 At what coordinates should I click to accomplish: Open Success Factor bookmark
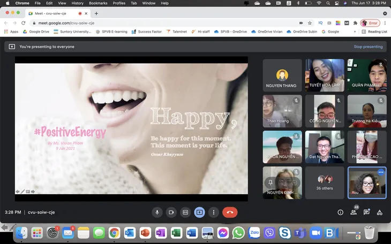click(x=147, y=32)
